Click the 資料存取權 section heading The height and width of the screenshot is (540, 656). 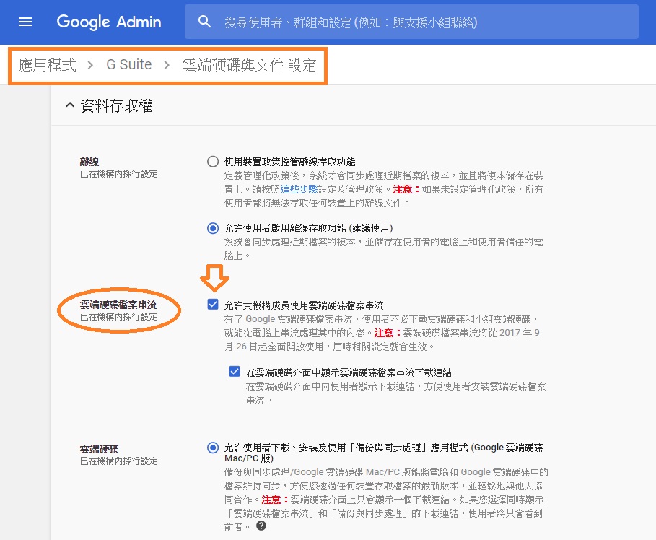(x=116, y=105)
